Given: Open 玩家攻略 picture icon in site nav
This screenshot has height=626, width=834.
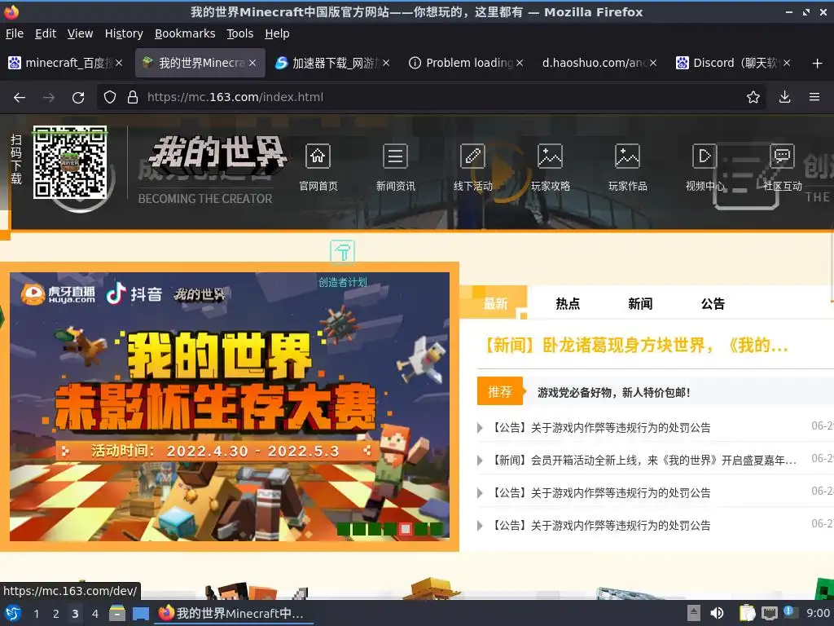Looking at the screenshot, I should pos(550,156).
